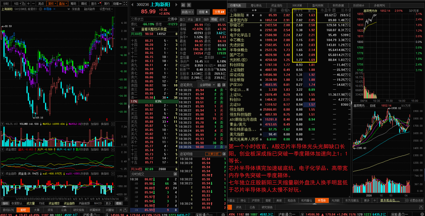Click the alert bell icon in 上海新阳 row
The image size is (425, 216).
coord(260,15)
